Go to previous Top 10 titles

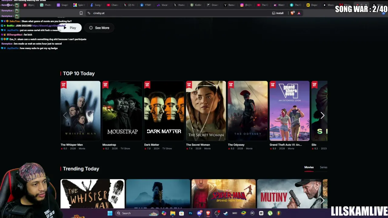point(65,115)
